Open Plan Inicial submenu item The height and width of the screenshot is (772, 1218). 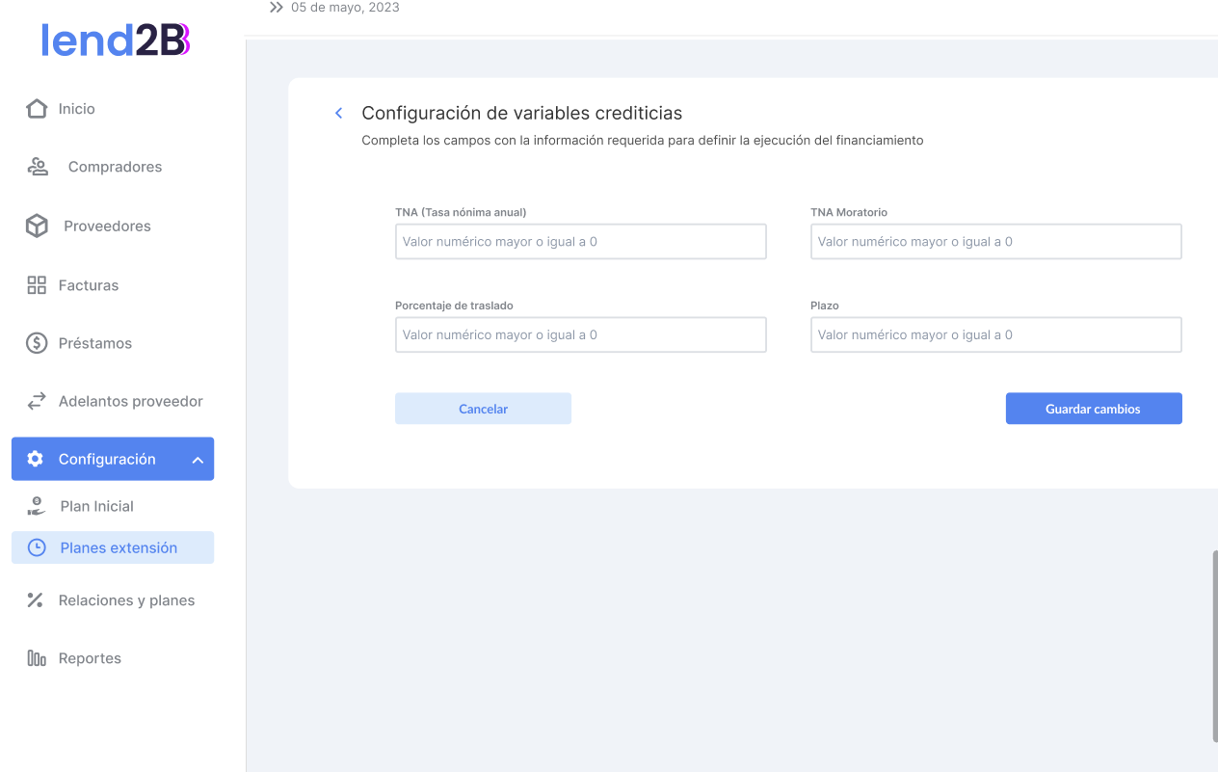click(x=96, y=506)
